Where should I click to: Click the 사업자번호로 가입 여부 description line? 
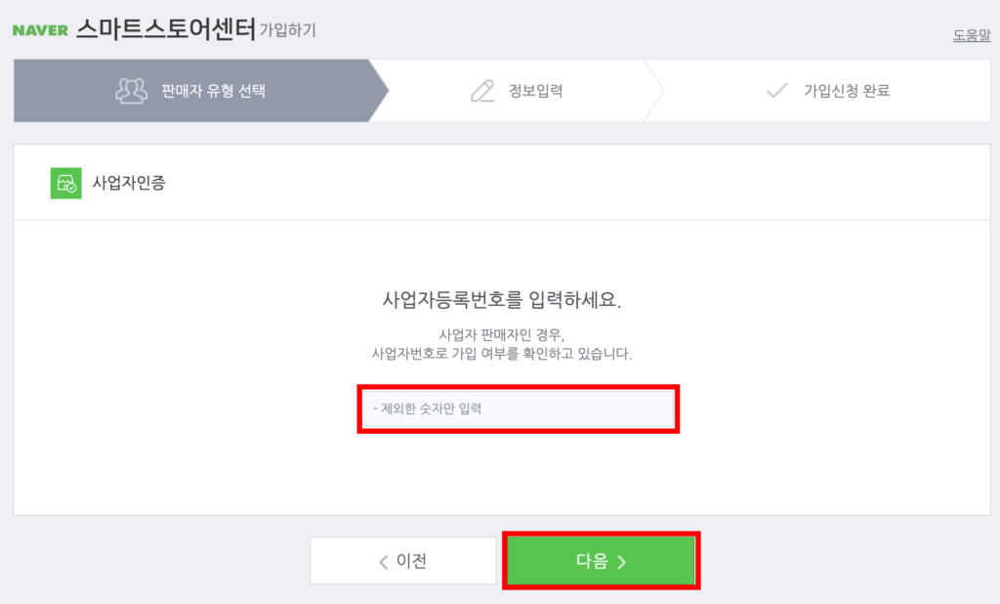coord(502,353)
